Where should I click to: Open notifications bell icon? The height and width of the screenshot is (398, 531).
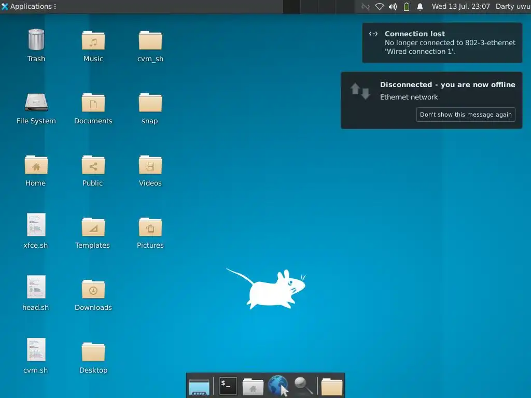coord(420,7)
